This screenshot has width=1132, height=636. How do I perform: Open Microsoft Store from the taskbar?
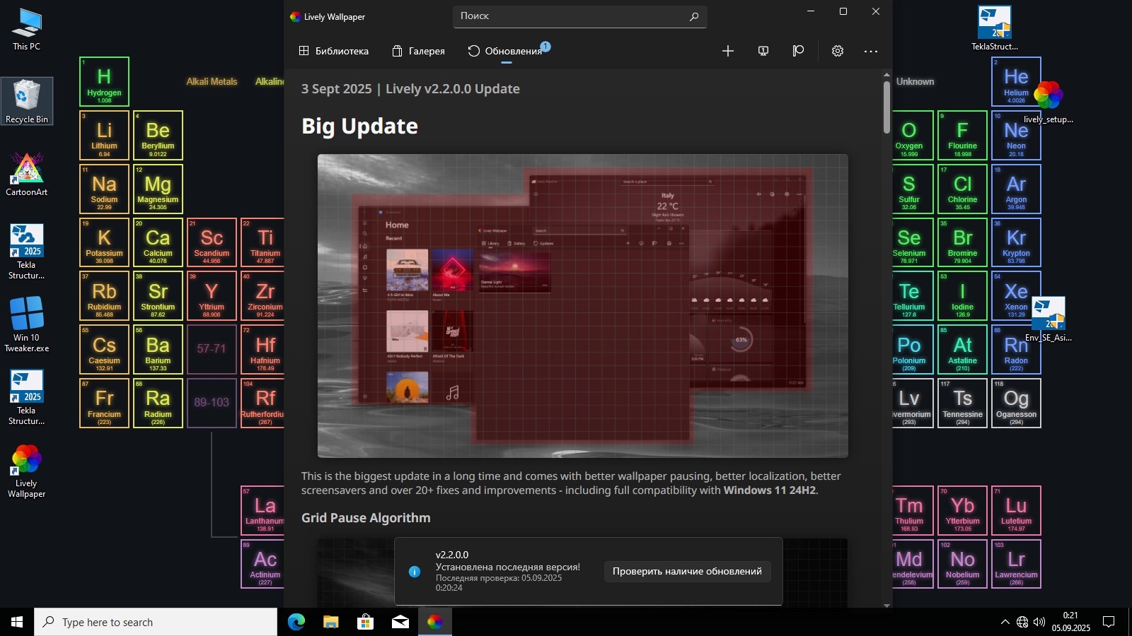point(365,622)
